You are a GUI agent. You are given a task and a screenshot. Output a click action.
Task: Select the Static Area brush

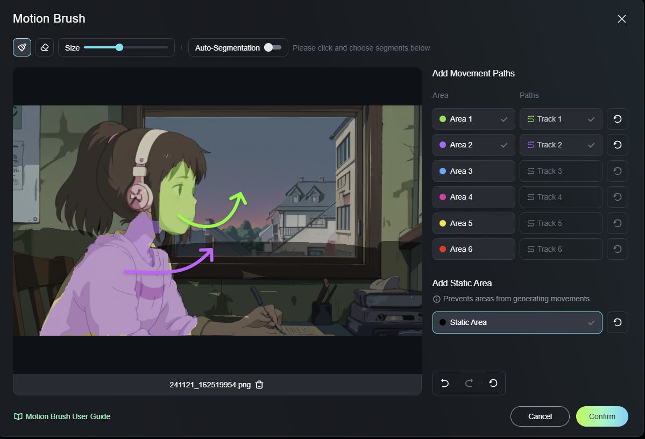517,323
